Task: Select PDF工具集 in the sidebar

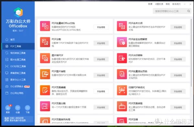Action: [x=18, y=46]
